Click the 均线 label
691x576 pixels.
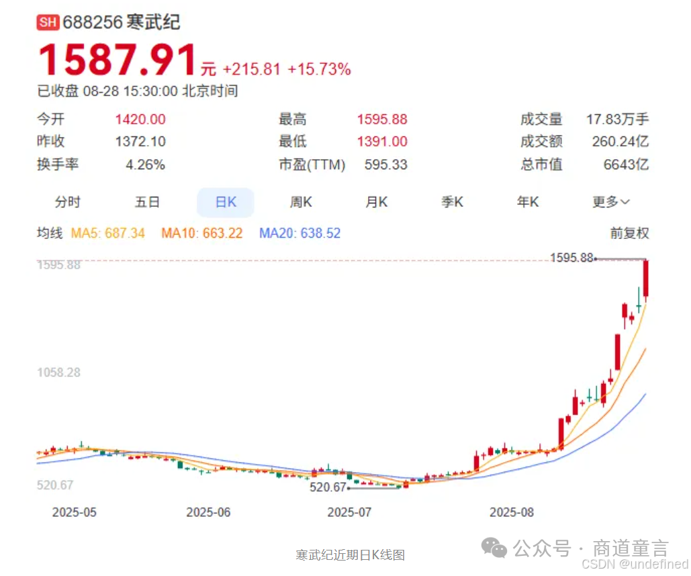(50, 233)
